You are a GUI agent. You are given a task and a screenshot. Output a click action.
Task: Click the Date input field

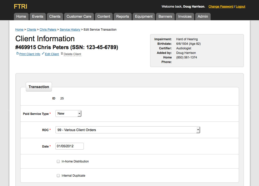69,146
